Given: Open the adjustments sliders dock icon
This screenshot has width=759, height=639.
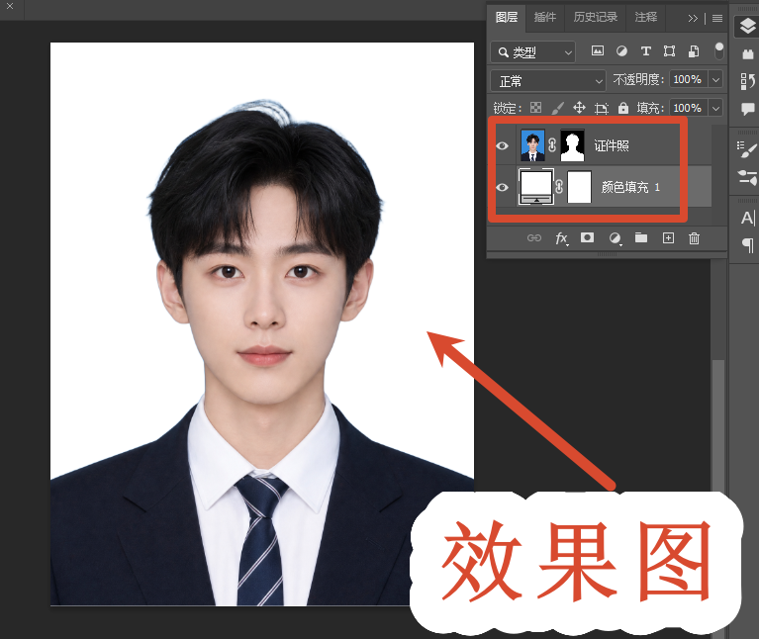Looking at the screenshot, I should pos(747,177).
